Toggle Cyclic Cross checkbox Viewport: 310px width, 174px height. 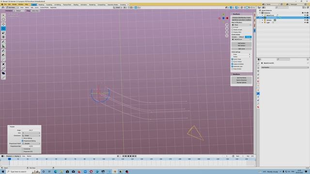point(232,59)
